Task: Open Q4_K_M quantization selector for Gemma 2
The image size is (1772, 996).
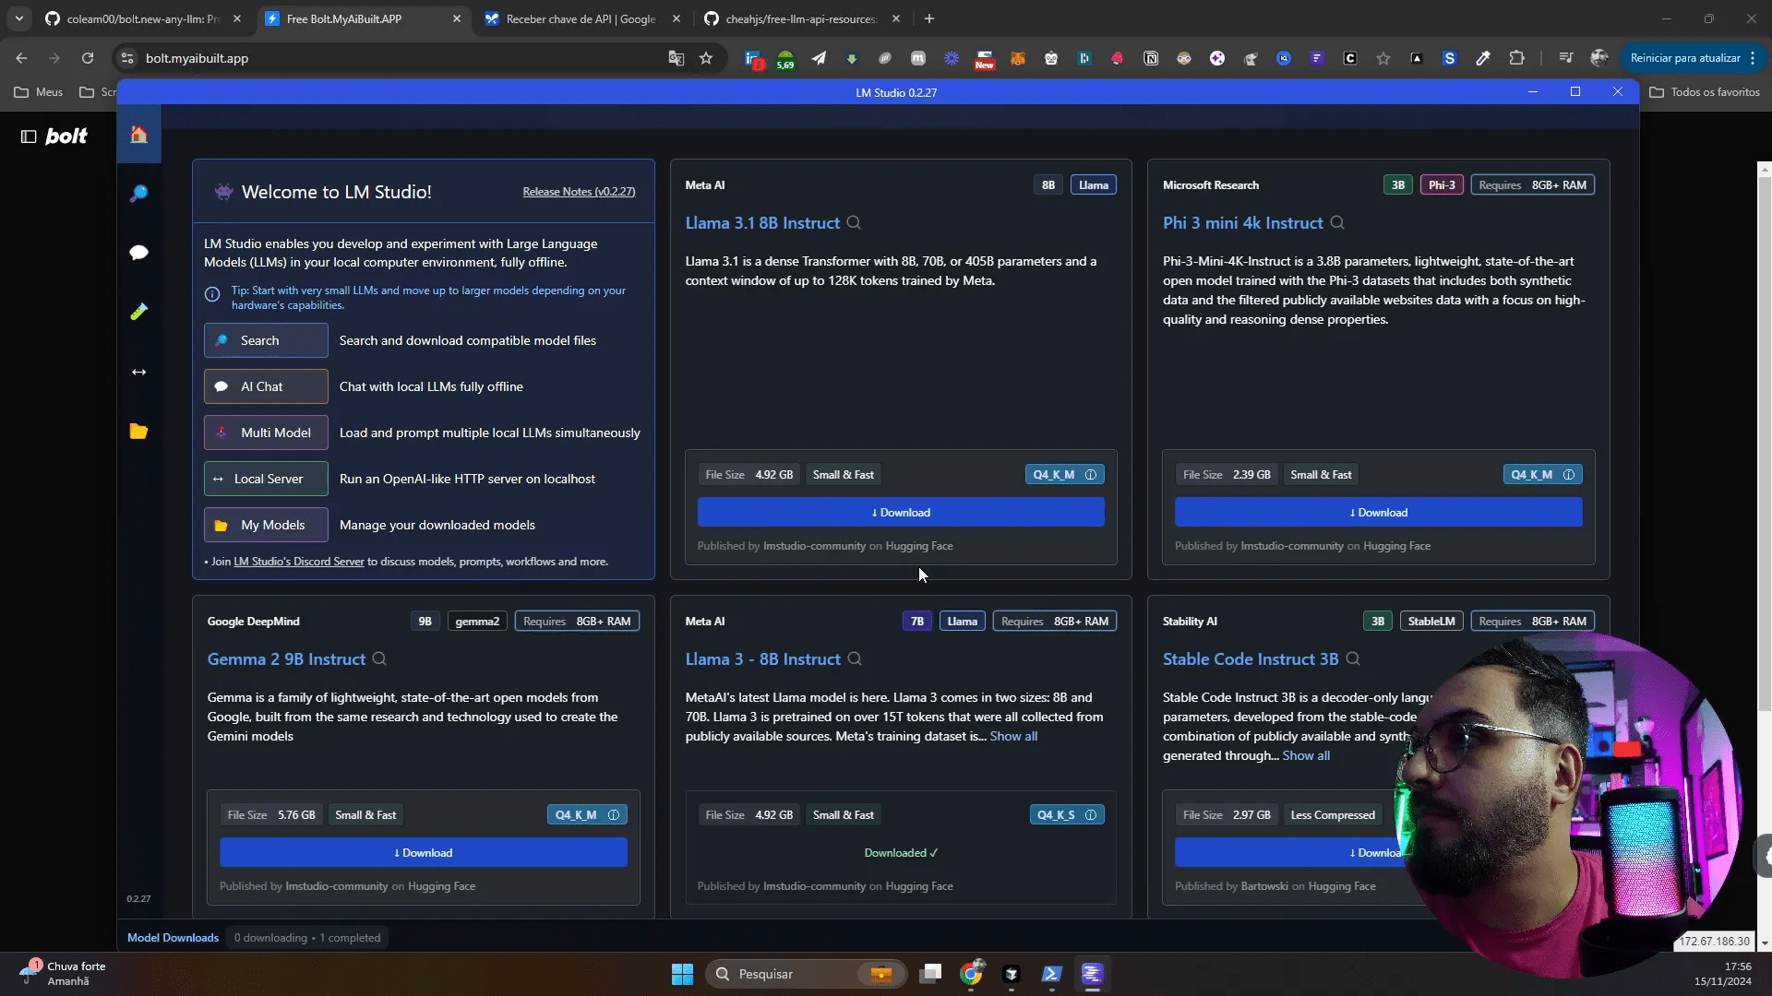Action: tap(587, 815)
